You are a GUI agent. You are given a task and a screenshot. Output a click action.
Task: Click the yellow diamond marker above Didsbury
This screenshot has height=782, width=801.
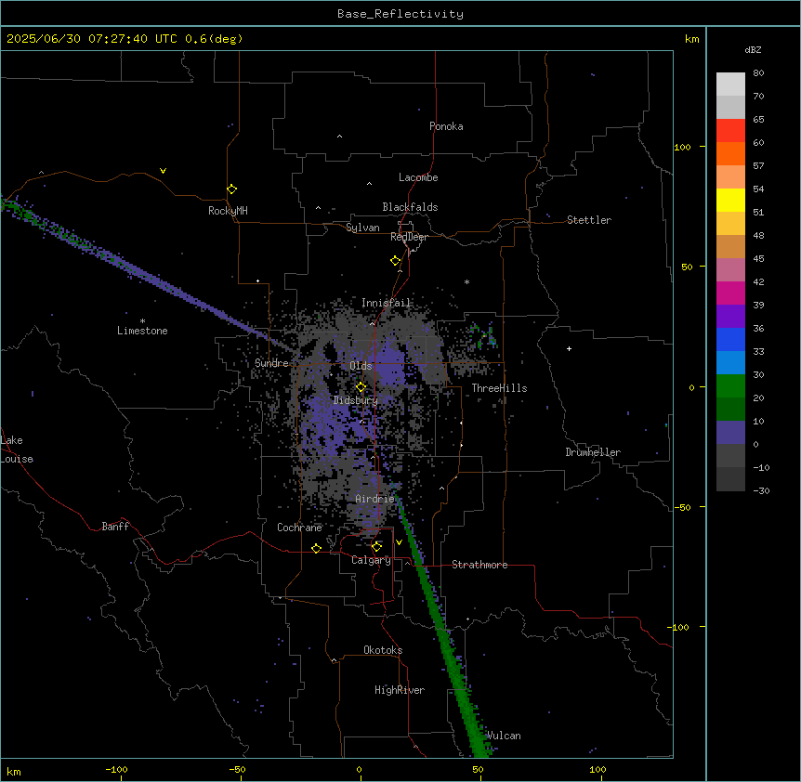coord(361,387)
